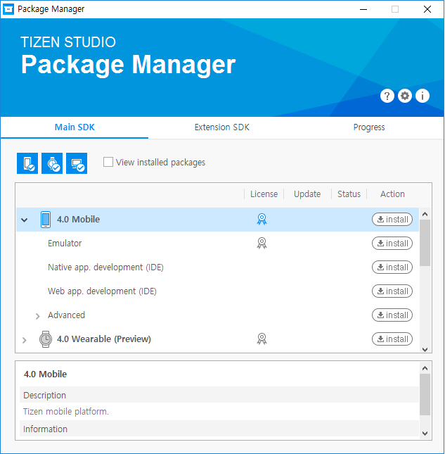
Task: Expand the Advanced package group
Action: pos(38,316)
